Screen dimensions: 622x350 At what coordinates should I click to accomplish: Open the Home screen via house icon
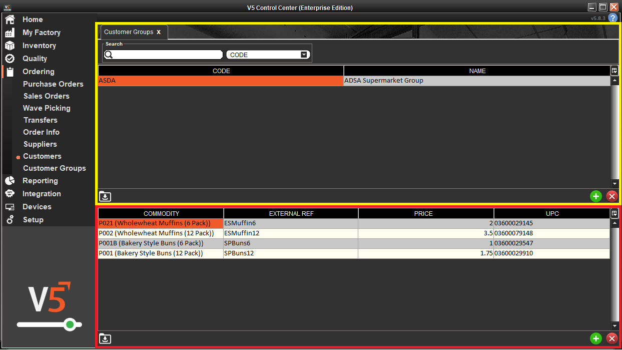(x=9, y=19)
